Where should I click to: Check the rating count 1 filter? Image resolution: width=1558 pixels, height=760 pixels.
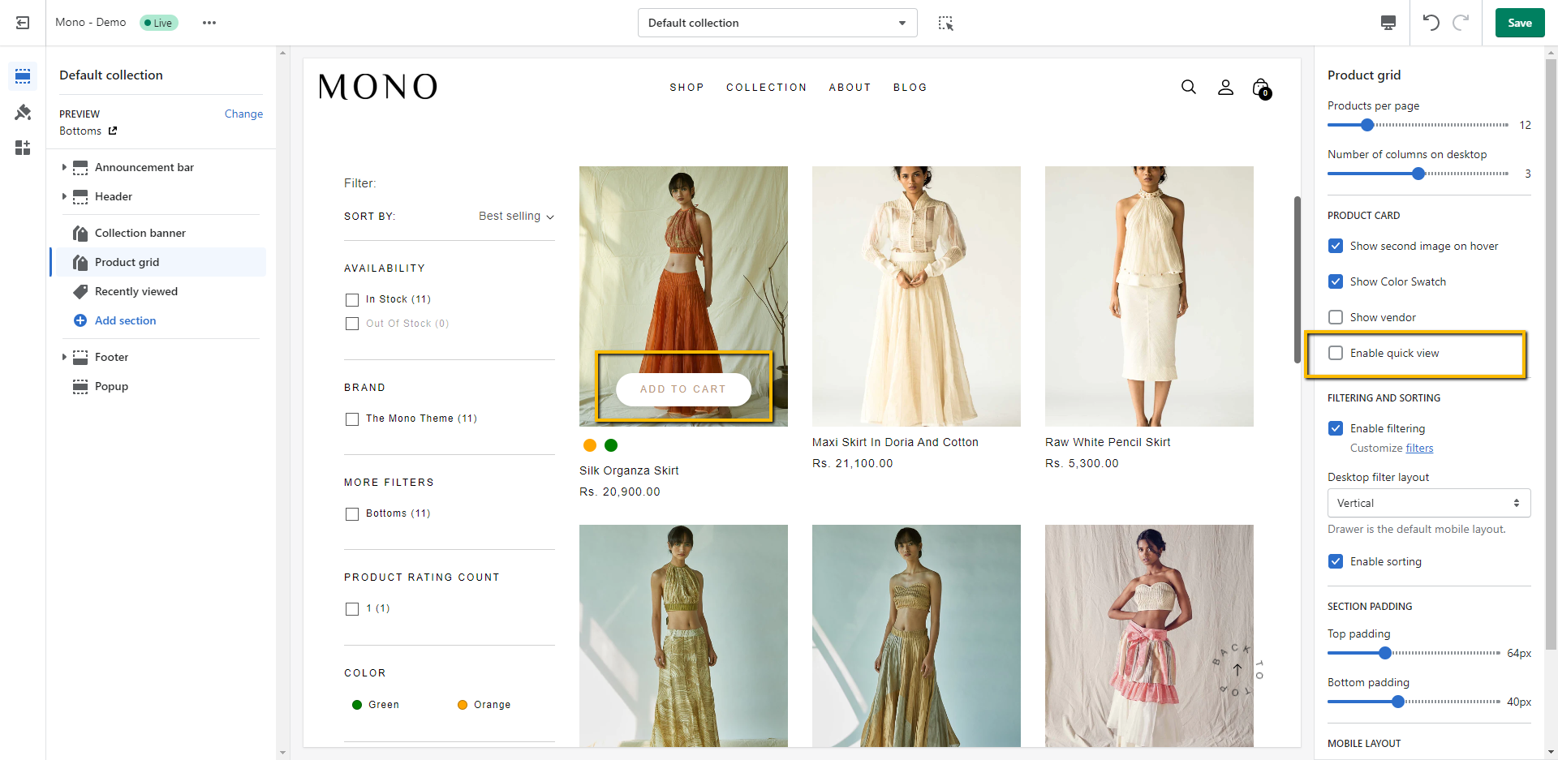tap(352, 609)
